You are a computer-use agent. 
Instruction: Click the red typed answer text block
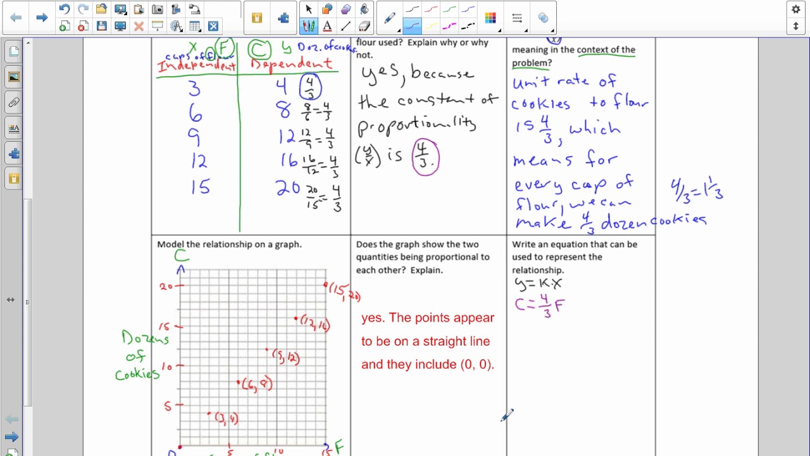click(428, 341)
